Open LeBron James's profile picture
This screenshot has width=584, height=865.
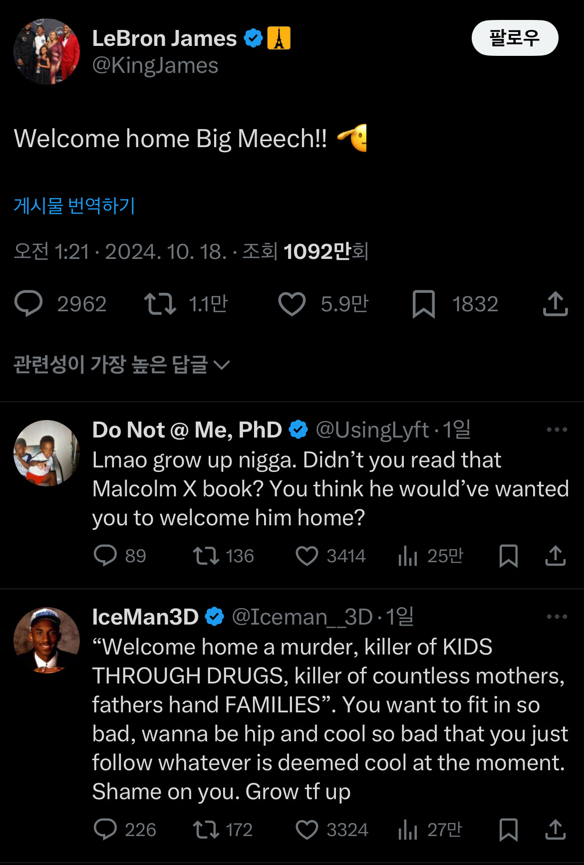(46, 51)
